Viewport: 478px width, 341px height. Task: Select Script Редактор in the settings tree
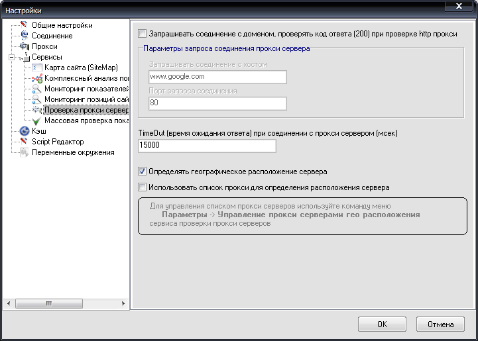point(58,142)
